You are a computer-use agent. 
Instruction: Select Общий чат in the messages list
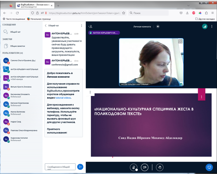tap(15, 32)
